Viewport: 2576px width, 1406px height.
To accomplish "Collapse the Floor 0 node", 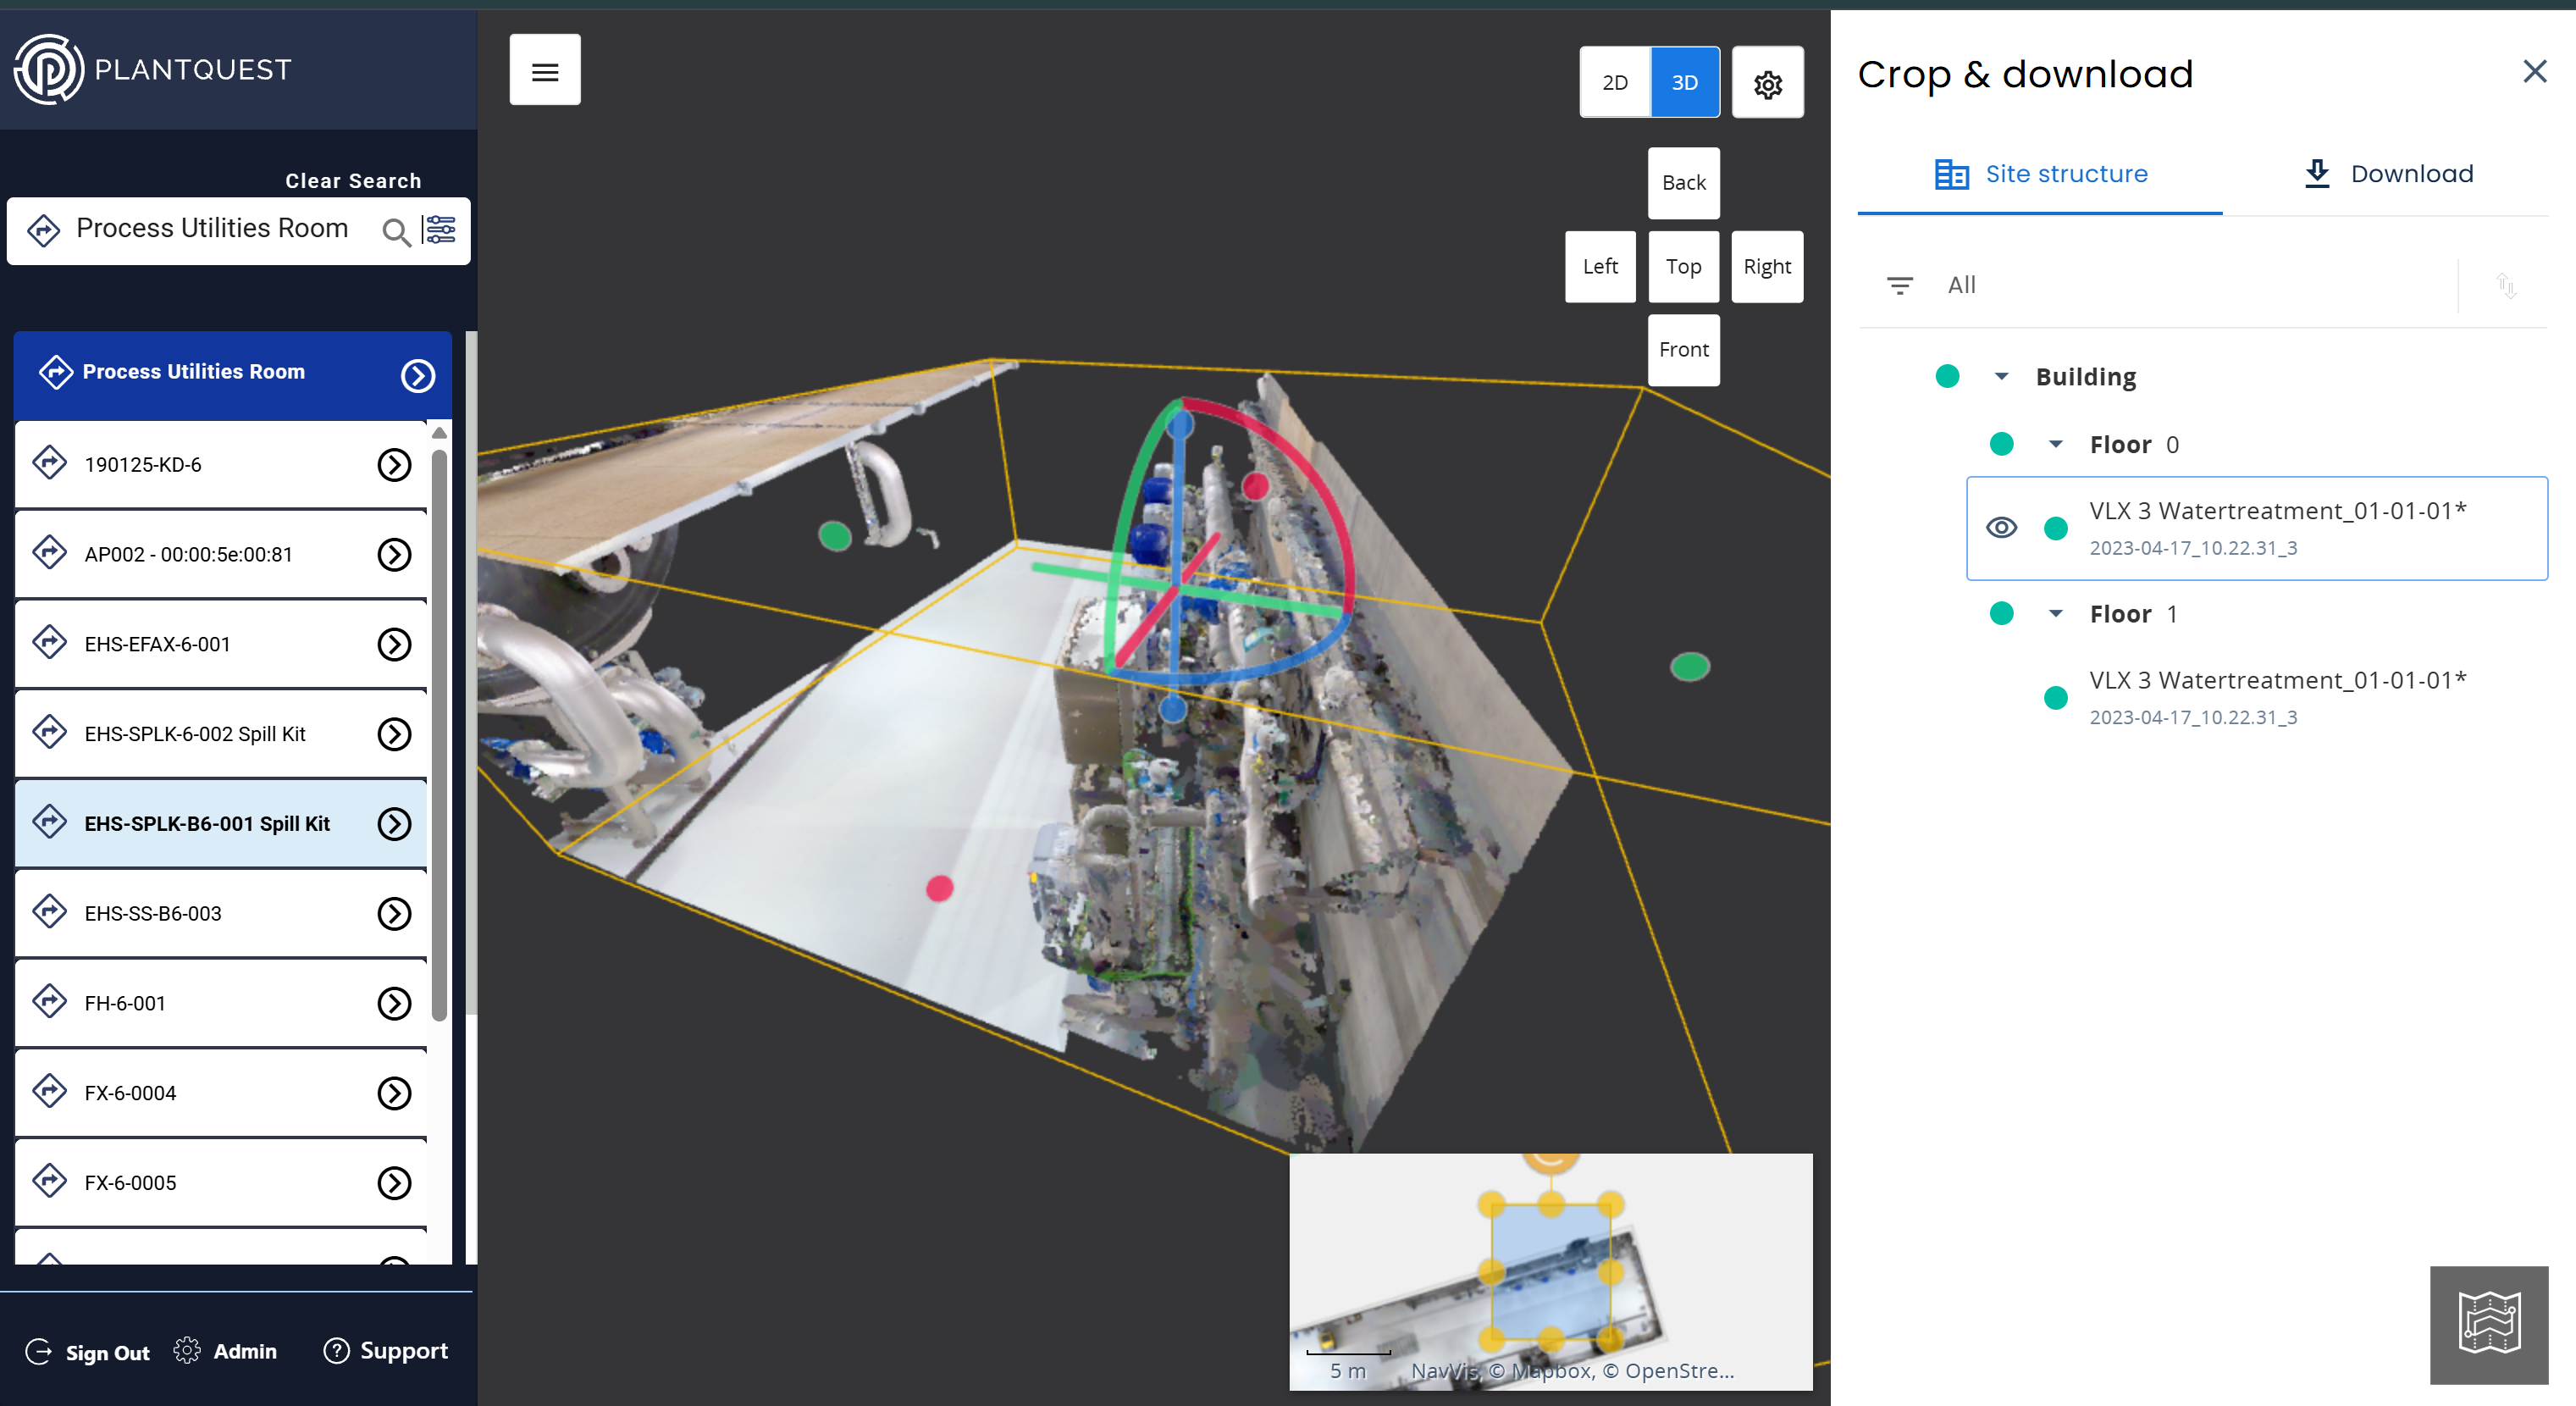I will [2055, 444].
